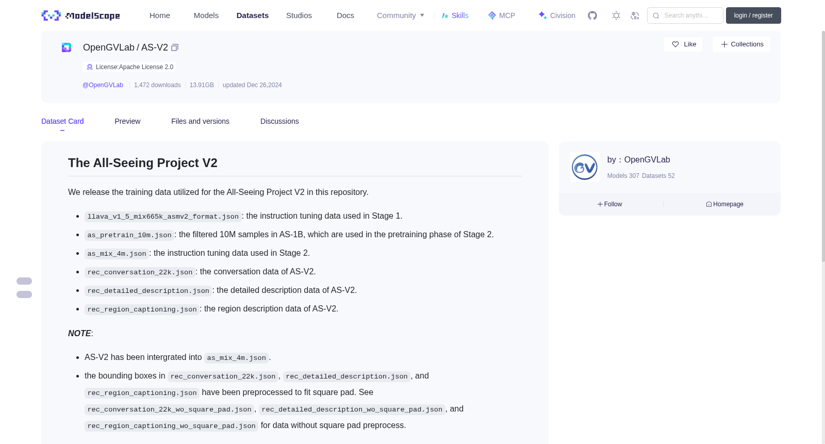Click 'Models 307' in the OpenGVLab card
Image resolution: width=825 pixels, height=444 pixels.
pos(623,176)
